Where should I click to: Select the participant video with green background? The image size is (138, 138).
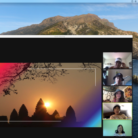coord(117,128)
